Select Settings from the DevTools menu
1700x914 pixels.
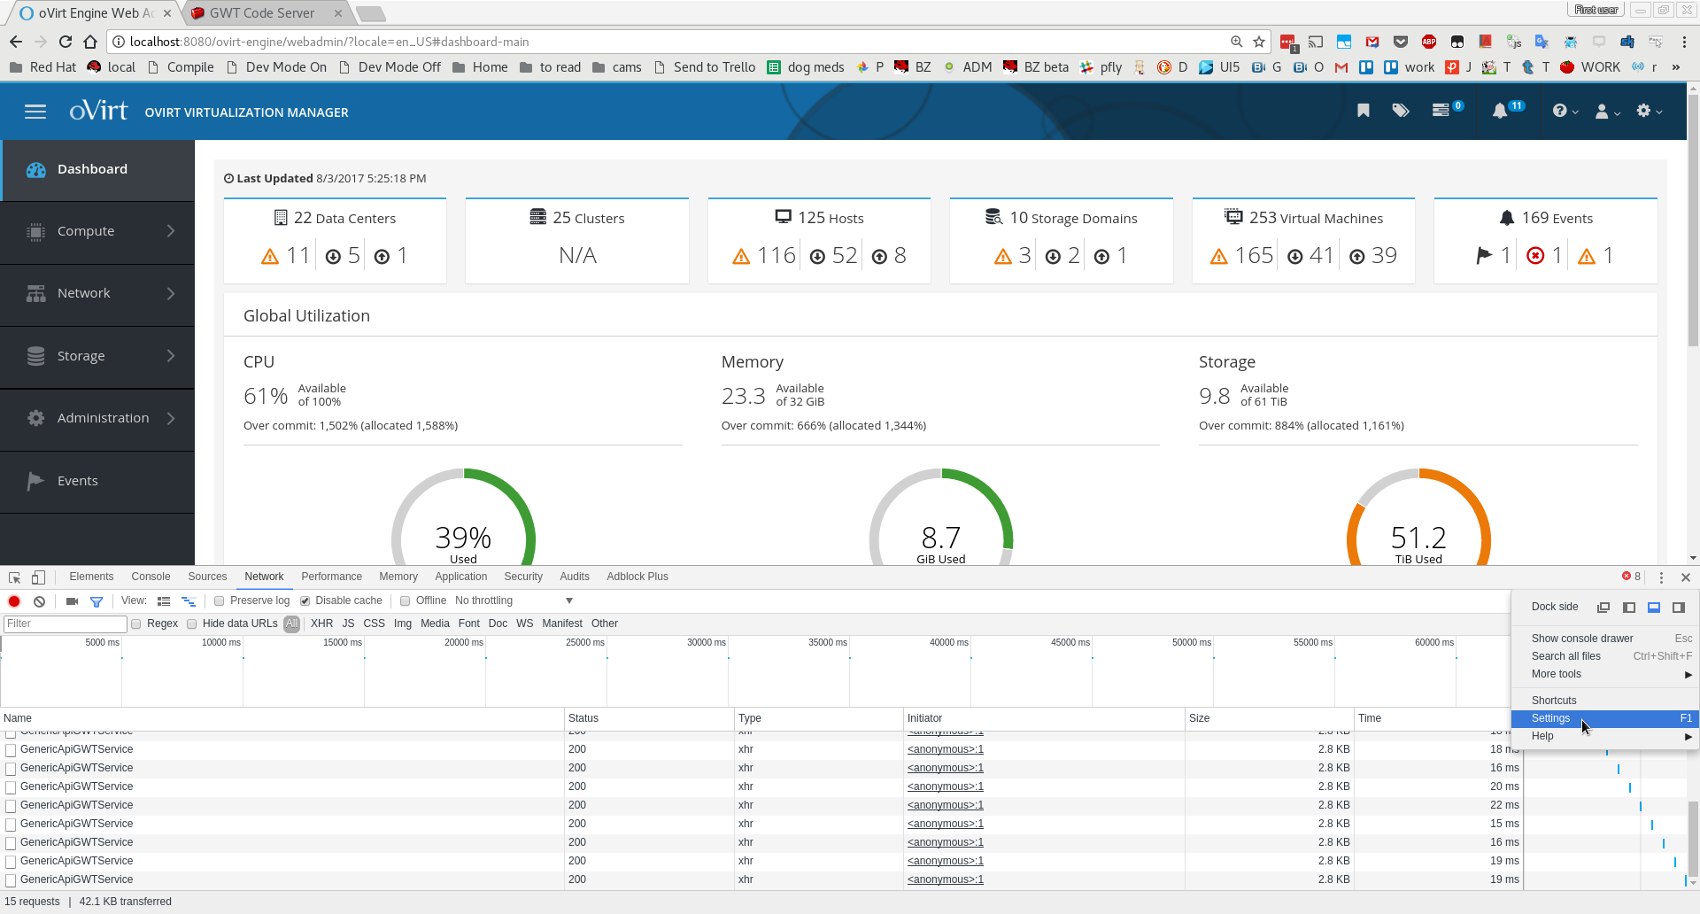(1550, 718)
